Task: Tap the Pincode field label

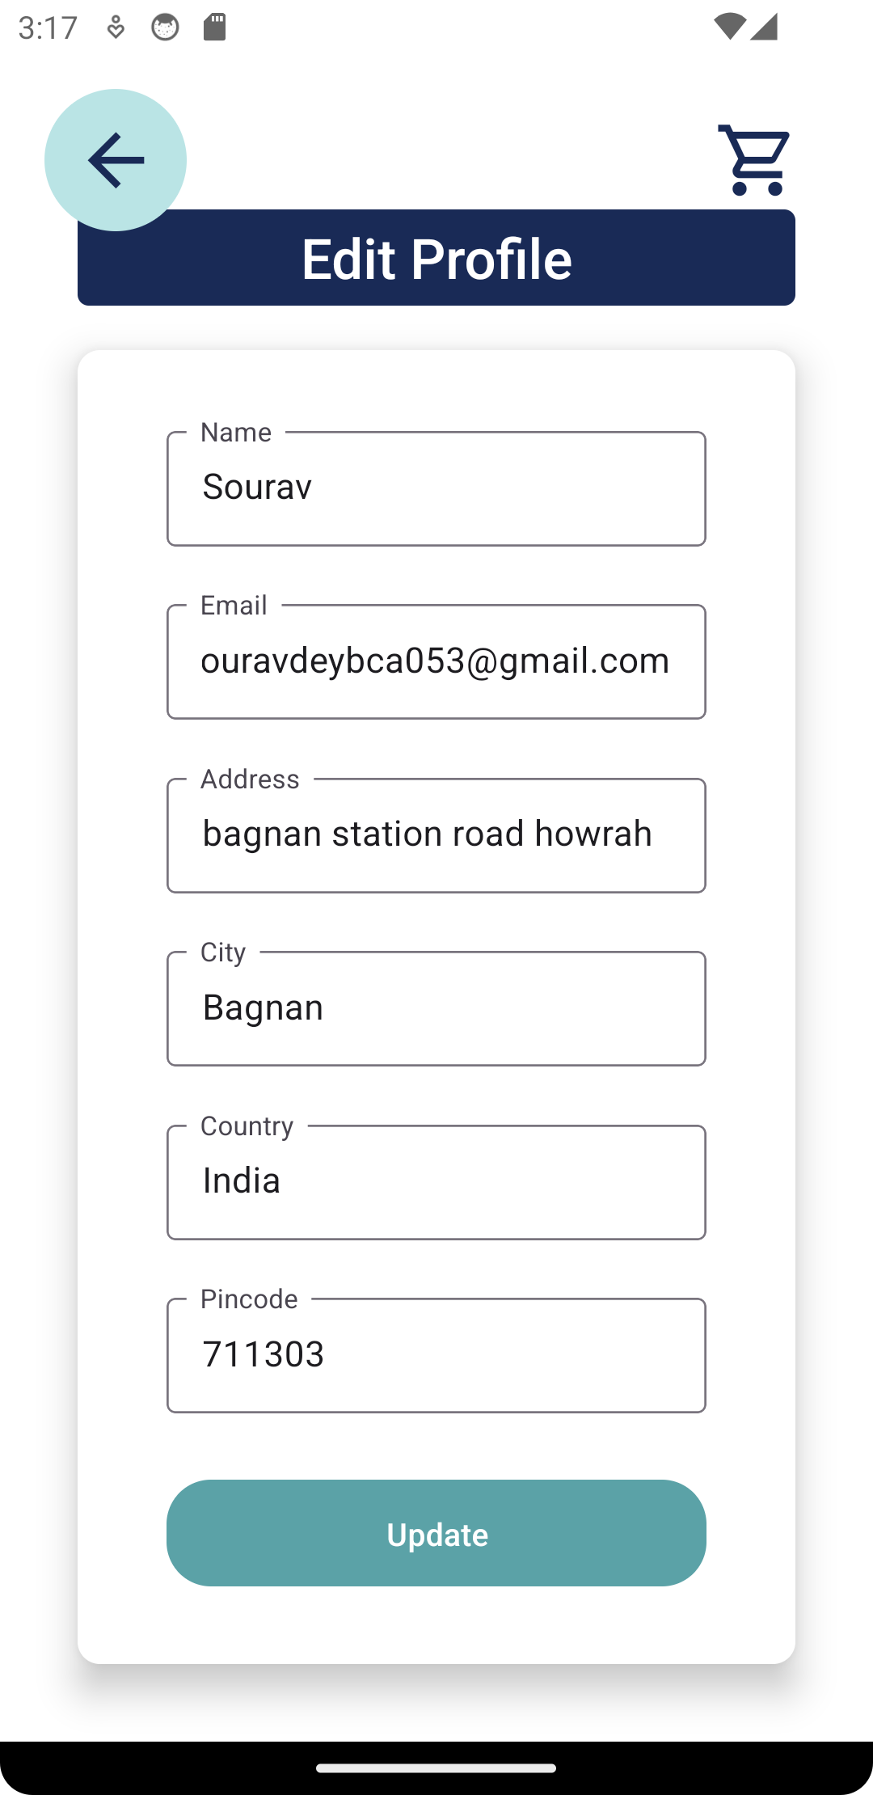Action: tap(249, 1299)
